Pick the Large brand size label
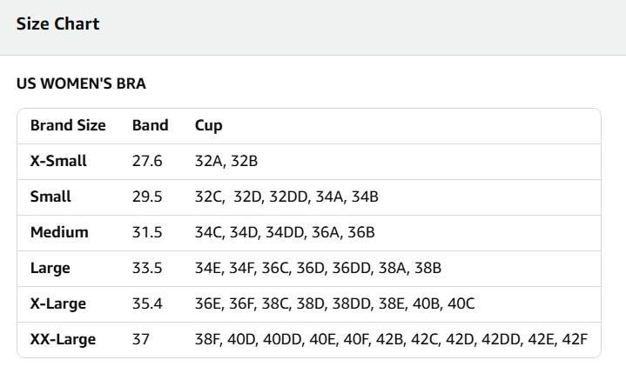 pyautogui.click(x=50, y=268)
